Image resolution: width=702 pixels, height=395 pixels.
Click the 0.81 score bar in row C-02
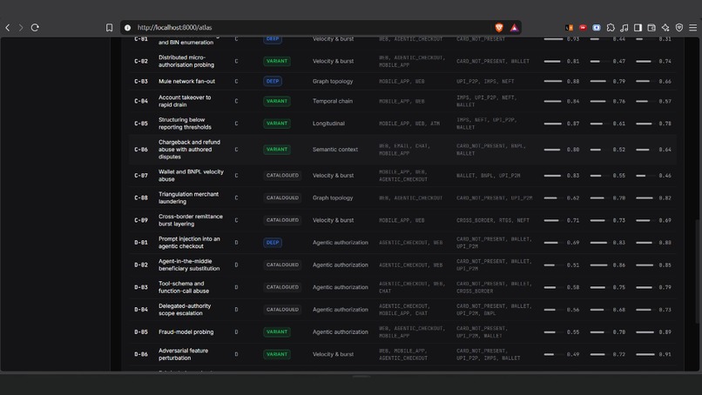[552, 61]
